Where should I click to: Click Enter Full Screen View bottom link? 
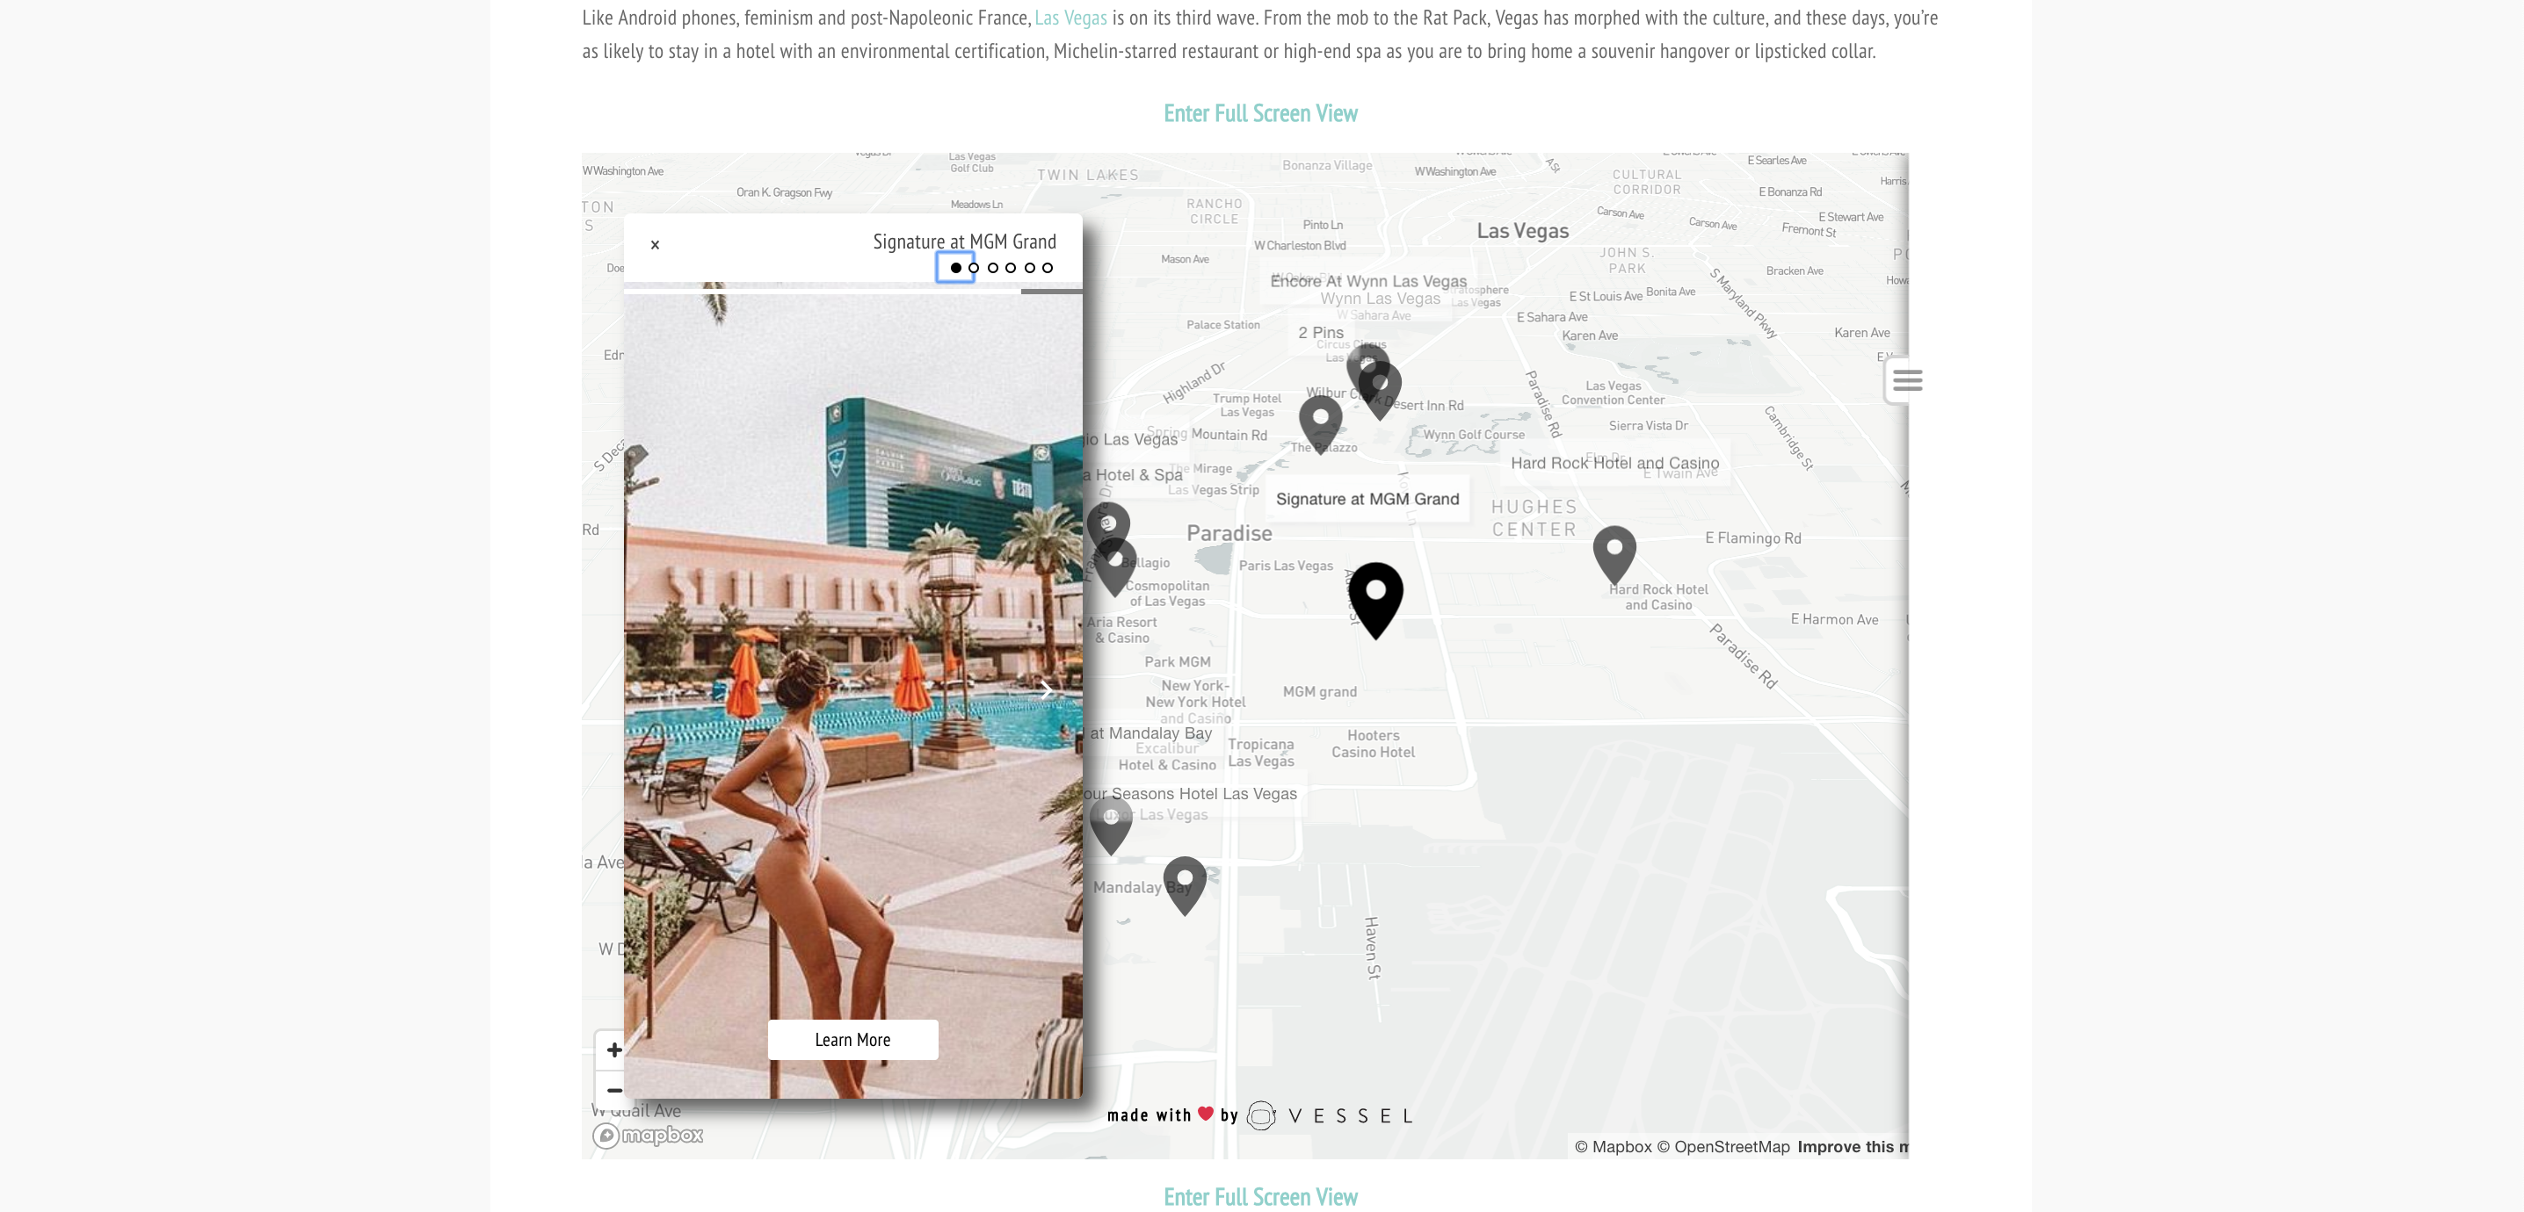point(1262,1198)
